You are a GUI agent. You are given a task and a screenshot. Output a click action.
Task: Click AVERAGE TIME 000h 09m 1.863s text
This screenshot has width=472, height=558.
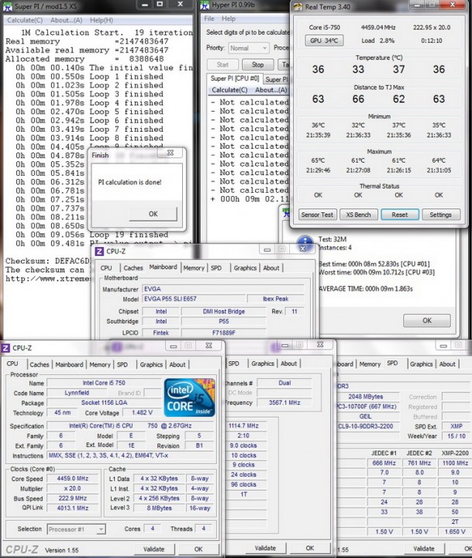point(366,288)
